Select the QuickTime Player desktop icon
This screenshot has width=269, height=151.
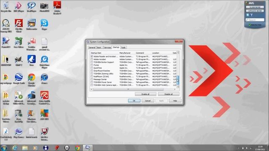click(x=44, y=62)
